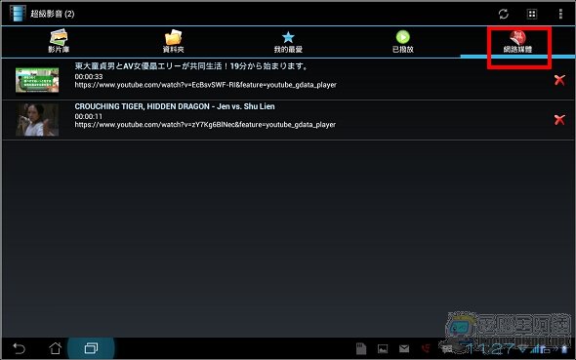Screen dimensions: 576x360
Task: Switch to grid view icon
Action: pyautogui.click(x=531, y=14)
